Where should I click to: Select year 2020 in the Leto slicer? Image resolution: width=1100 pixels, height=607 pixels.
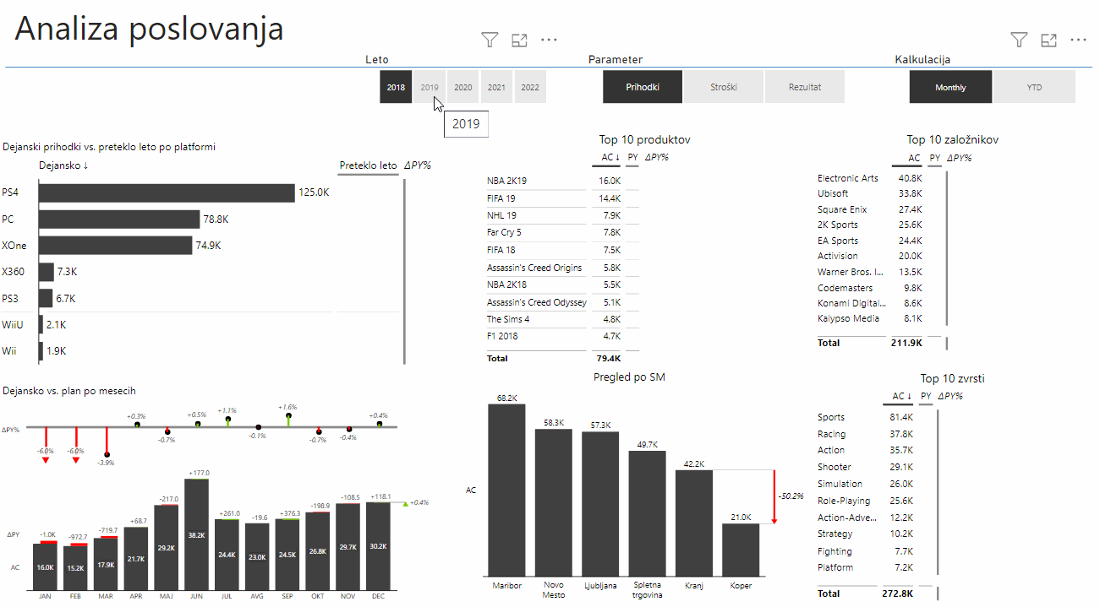pyautogui.click(x=463, y=87)
